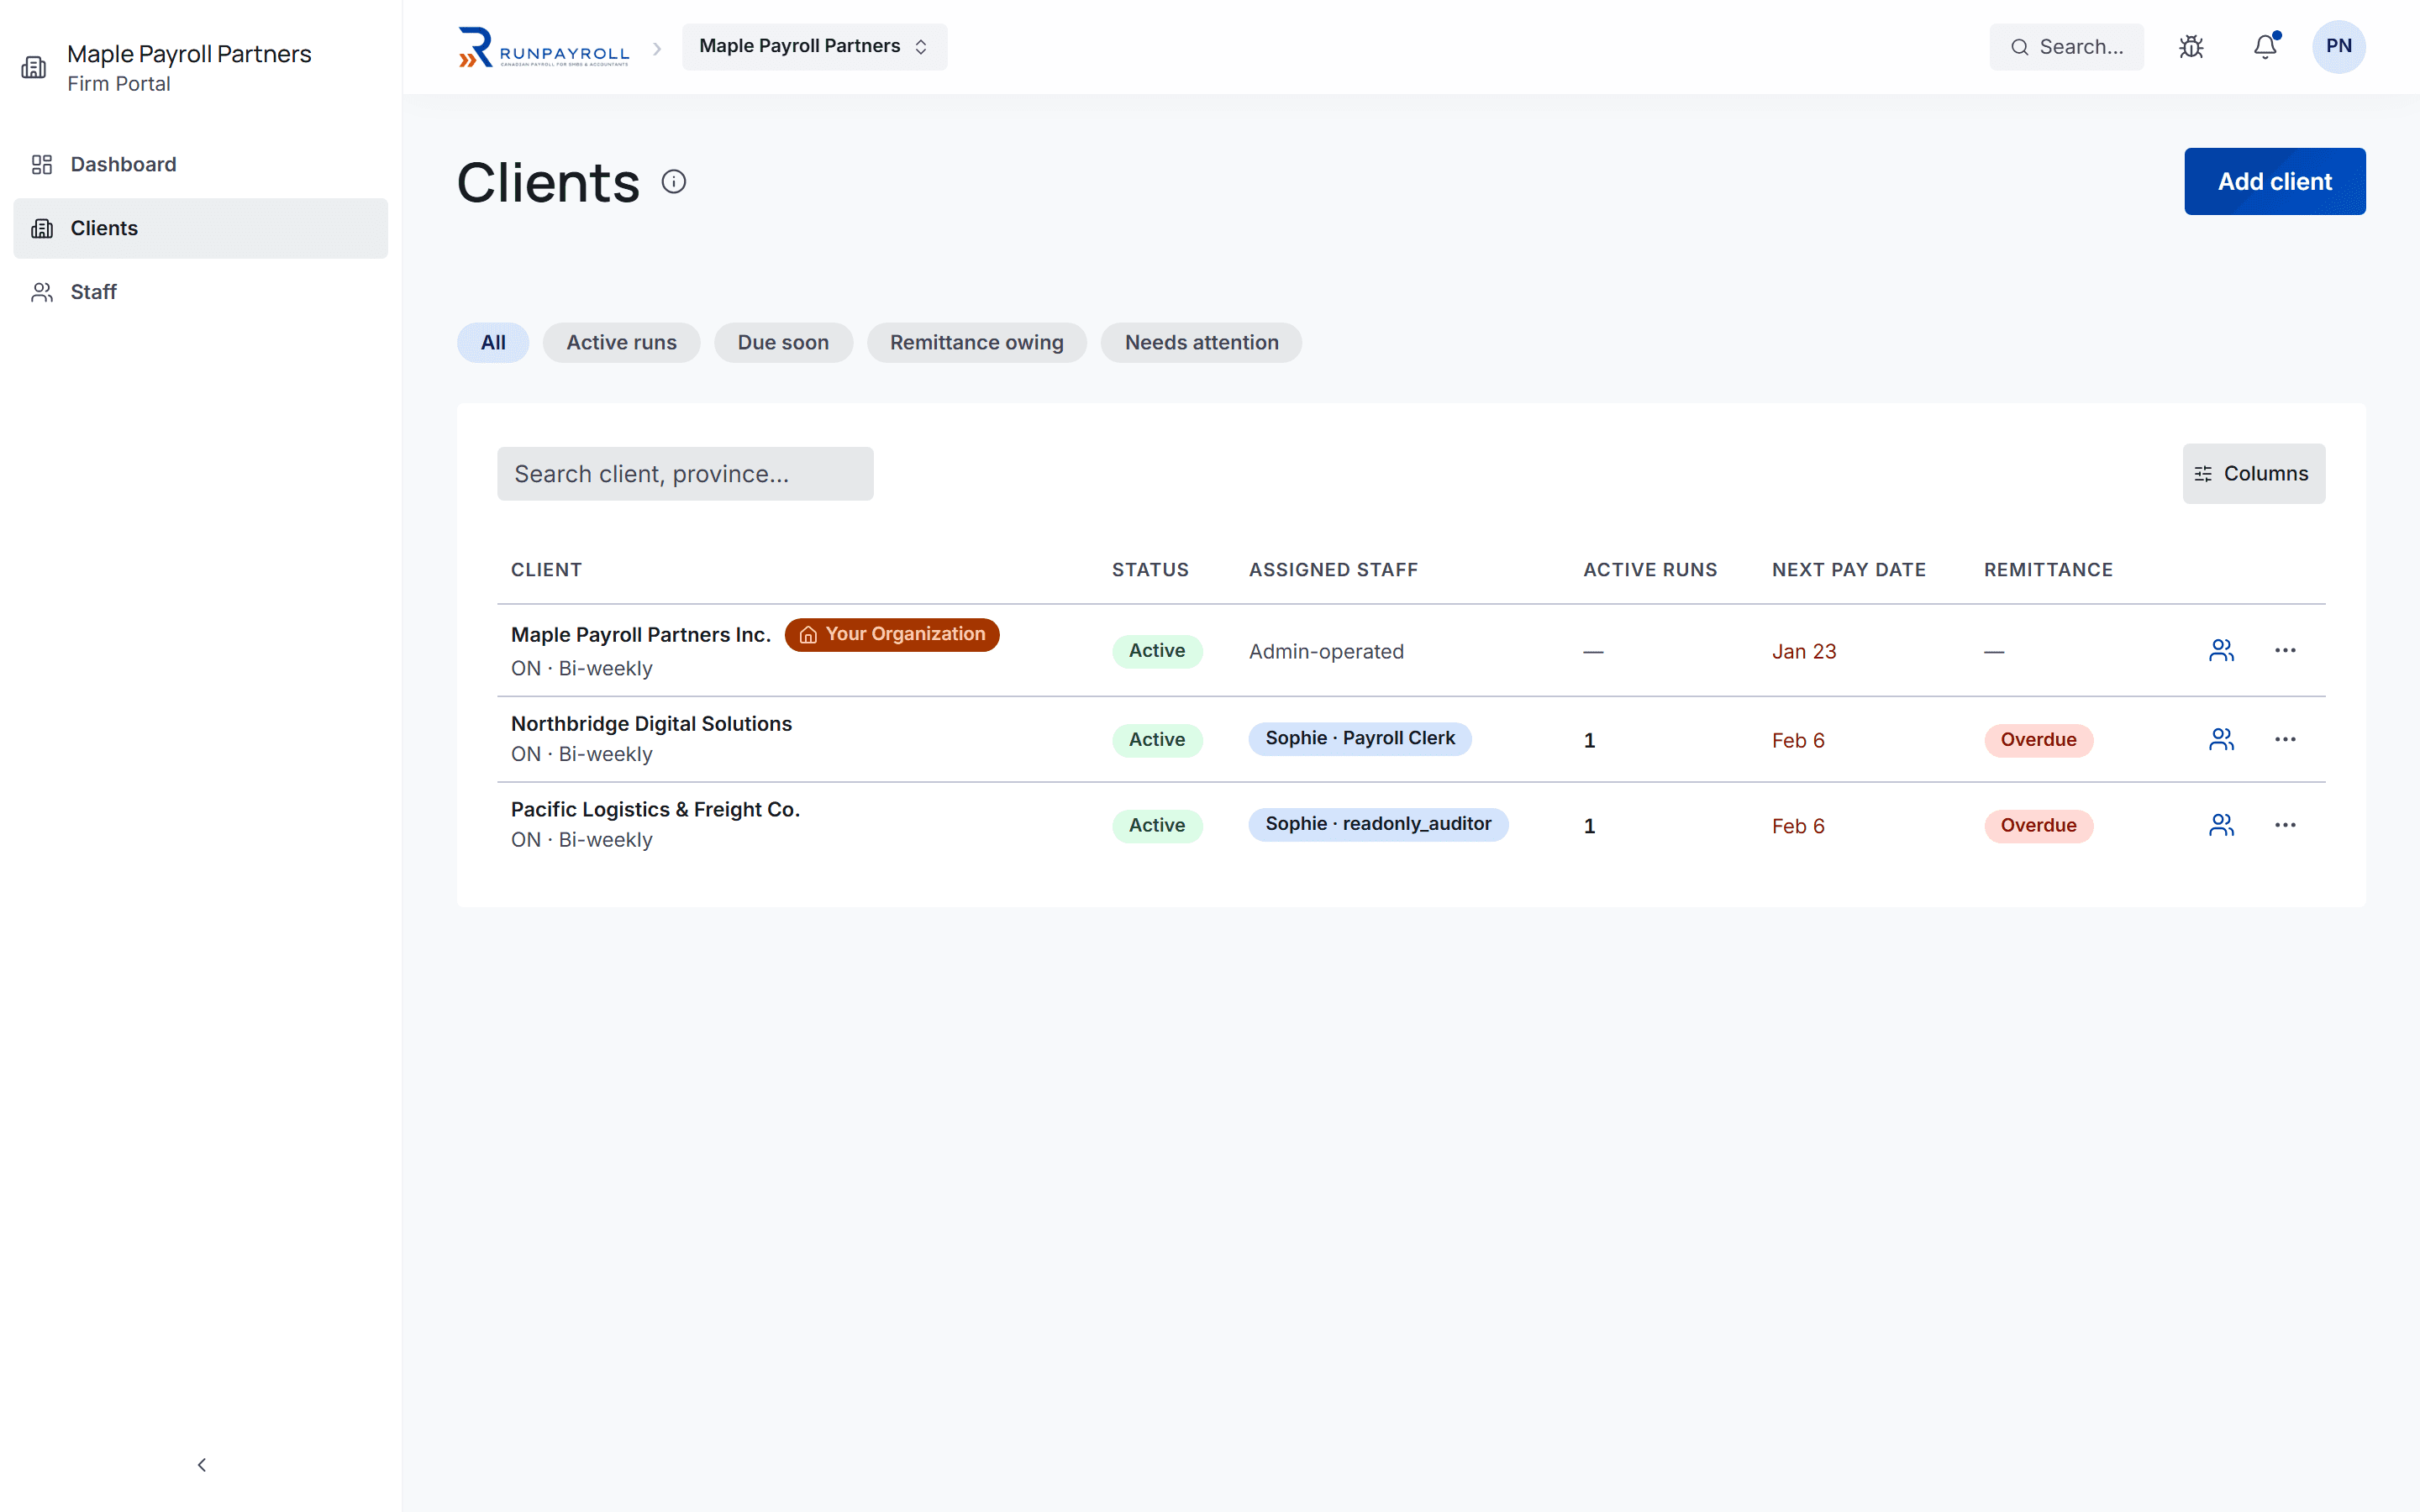This screenshot has width=2420, height=1512.
Task: Open the bug report icon
Action: tap(2191, 47)
